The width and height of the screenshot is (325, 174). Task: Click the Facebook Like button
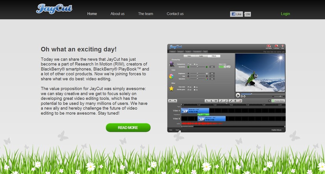pyautogui.click(x=236, y=14)
